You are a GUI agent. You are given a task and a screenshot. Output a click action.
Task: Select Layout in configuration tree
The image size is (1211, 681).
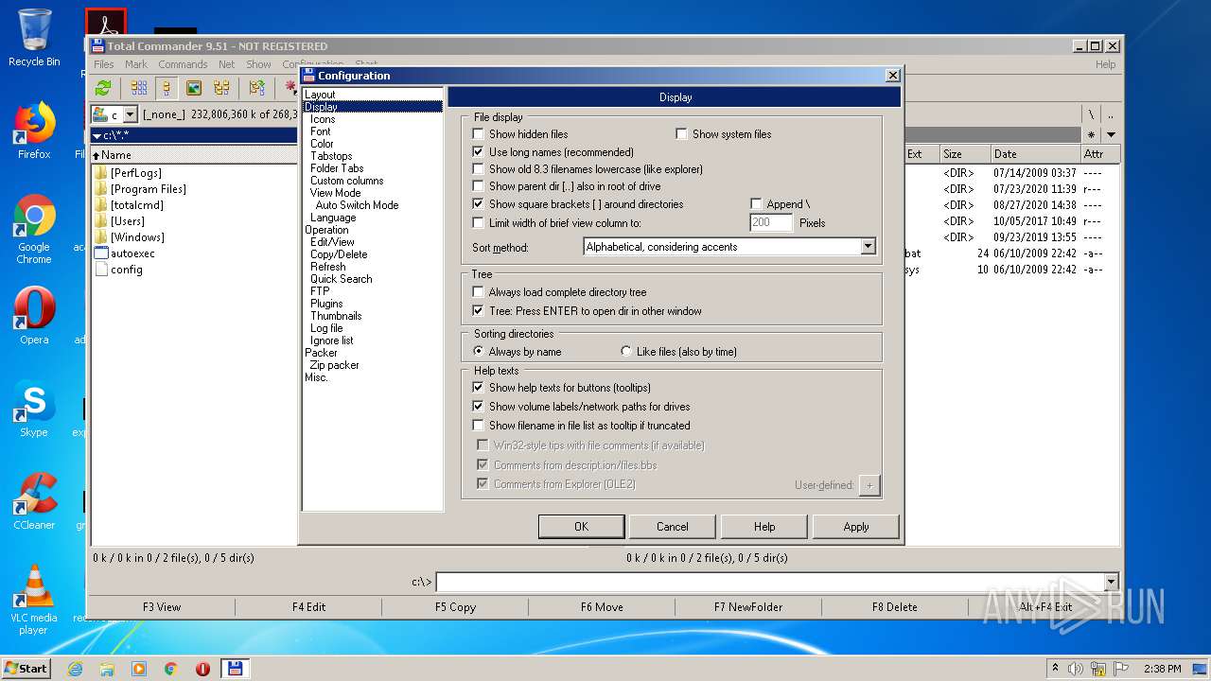(320, 95)
